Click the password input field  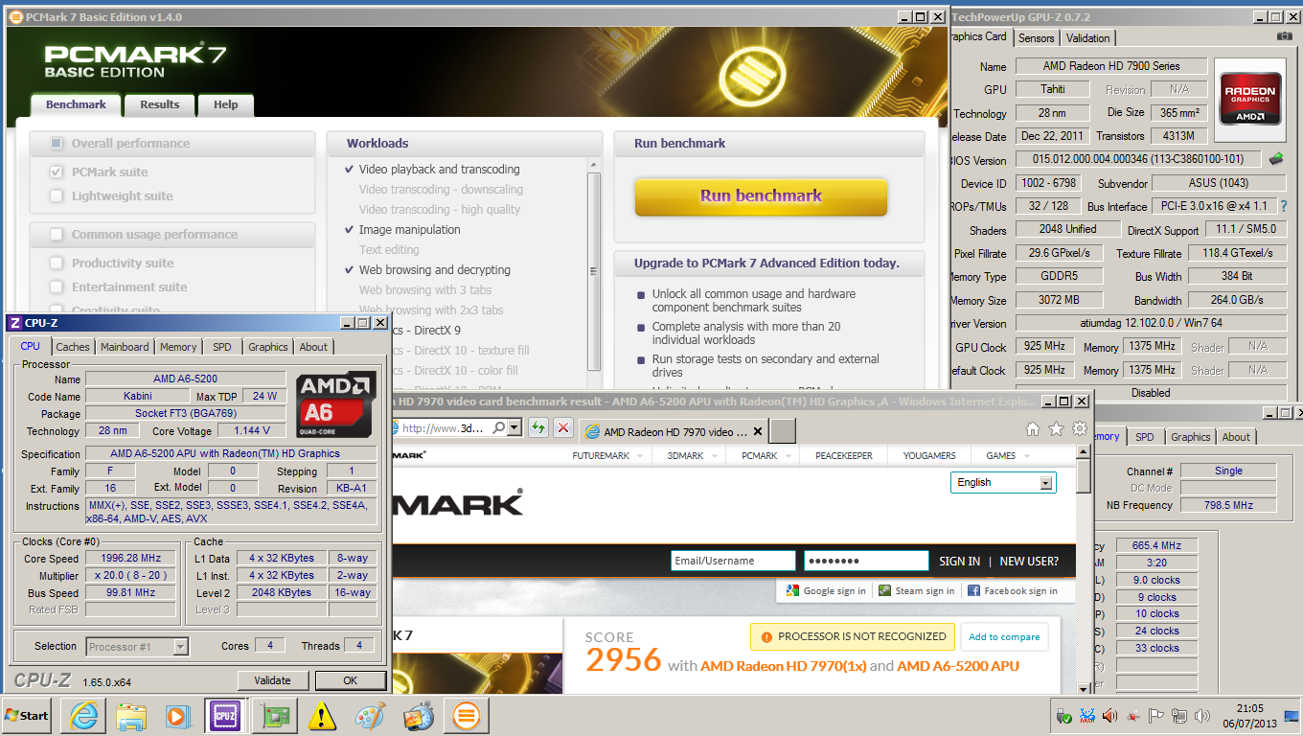click(866, 562)
